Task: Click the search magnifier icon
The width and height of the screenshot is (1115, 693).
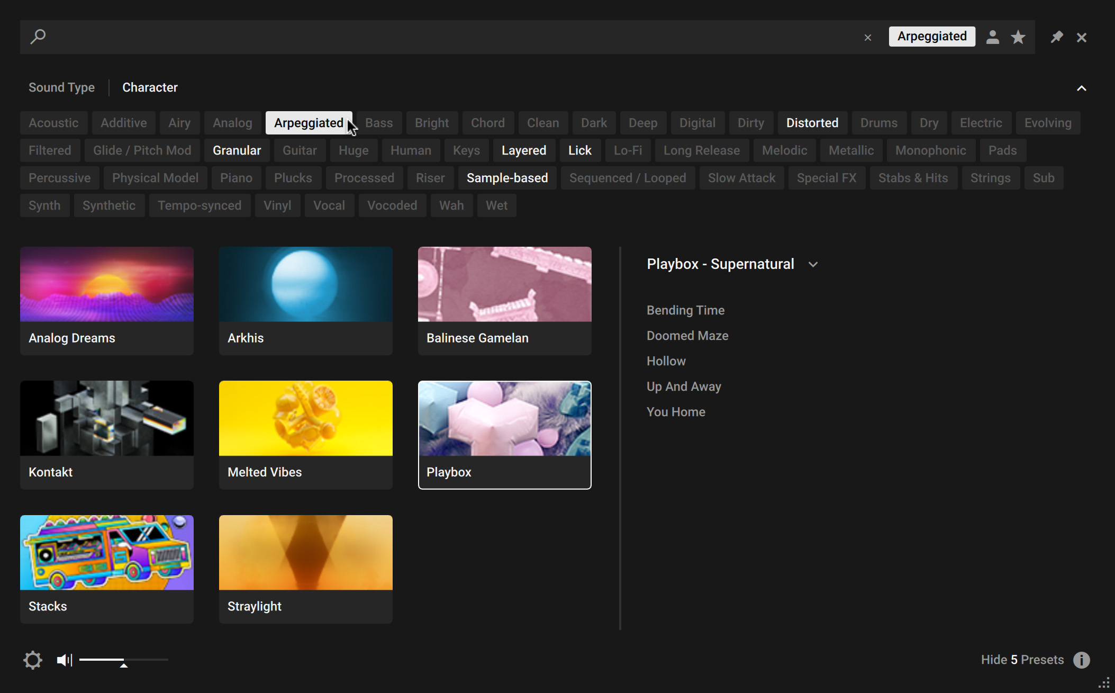Action: pos(38,37)
